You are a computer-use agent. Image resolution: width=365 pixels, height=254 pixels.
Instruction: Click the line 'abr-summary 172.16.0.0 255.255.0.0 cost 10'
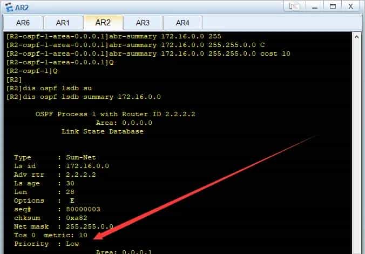[x=148, y=54]
